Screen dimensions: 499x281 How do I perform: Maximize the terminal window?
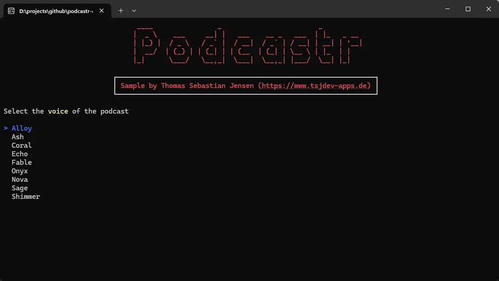pos(468,9)
